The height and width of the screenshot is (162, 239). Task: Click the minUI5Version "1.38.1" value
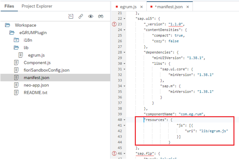(x=195, y=58)
